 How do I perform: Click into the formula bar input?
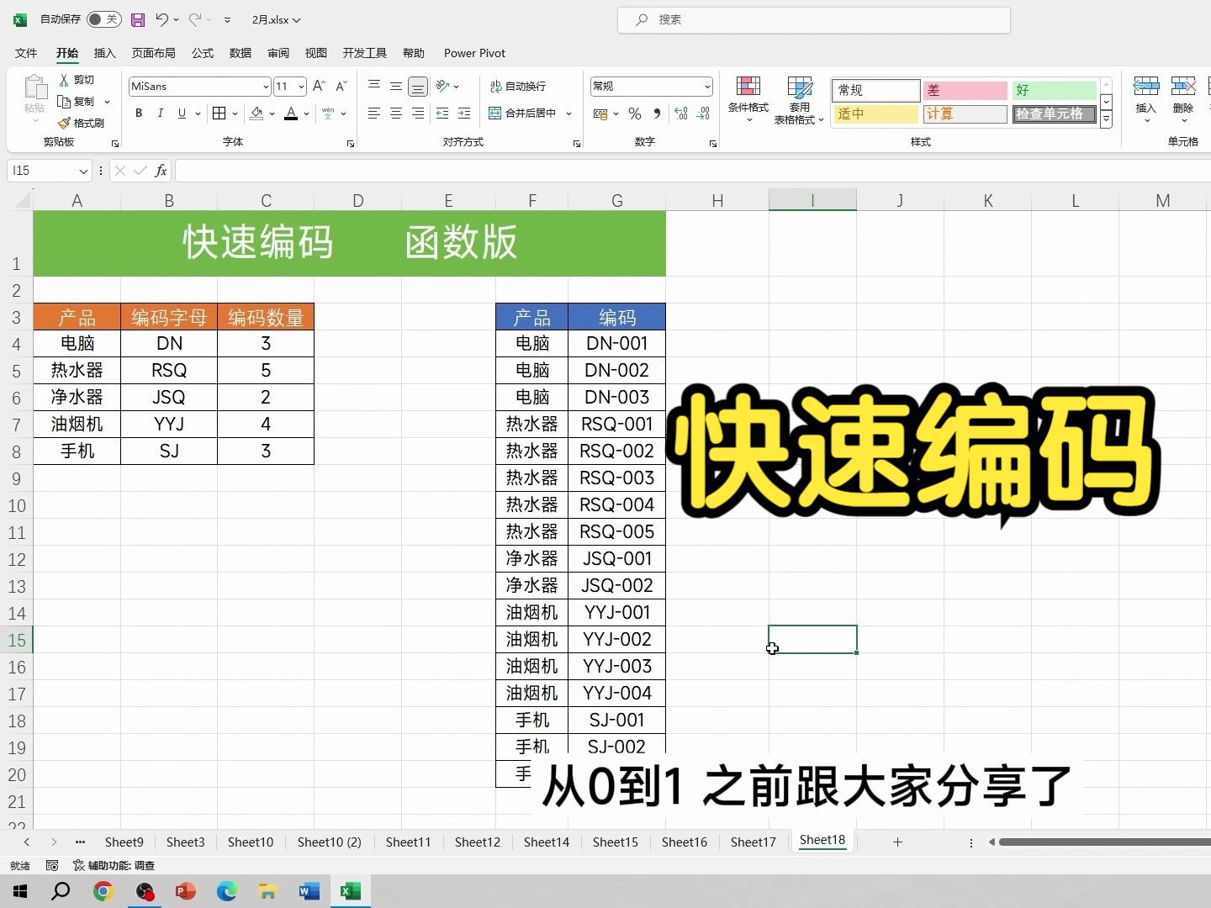point(693,171)
